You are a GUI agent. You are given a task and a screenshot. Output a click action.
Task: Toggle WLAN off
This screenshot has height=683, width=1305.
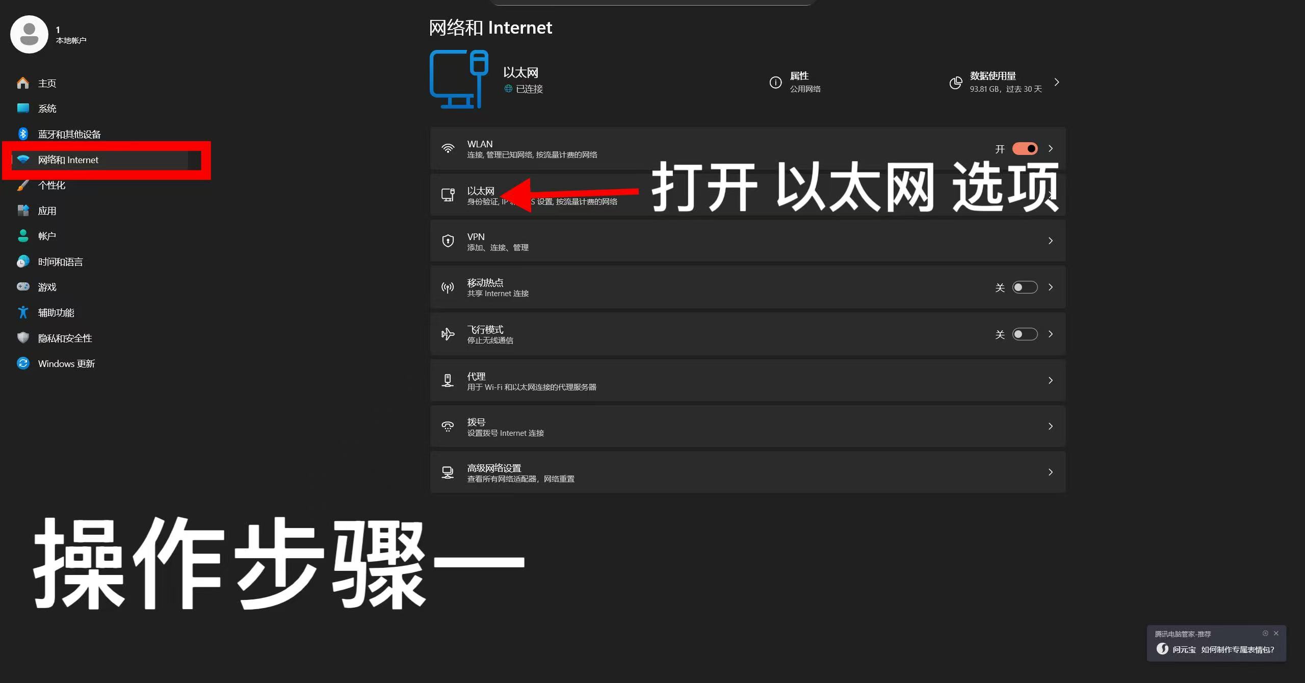click(x=1025, y=148)
